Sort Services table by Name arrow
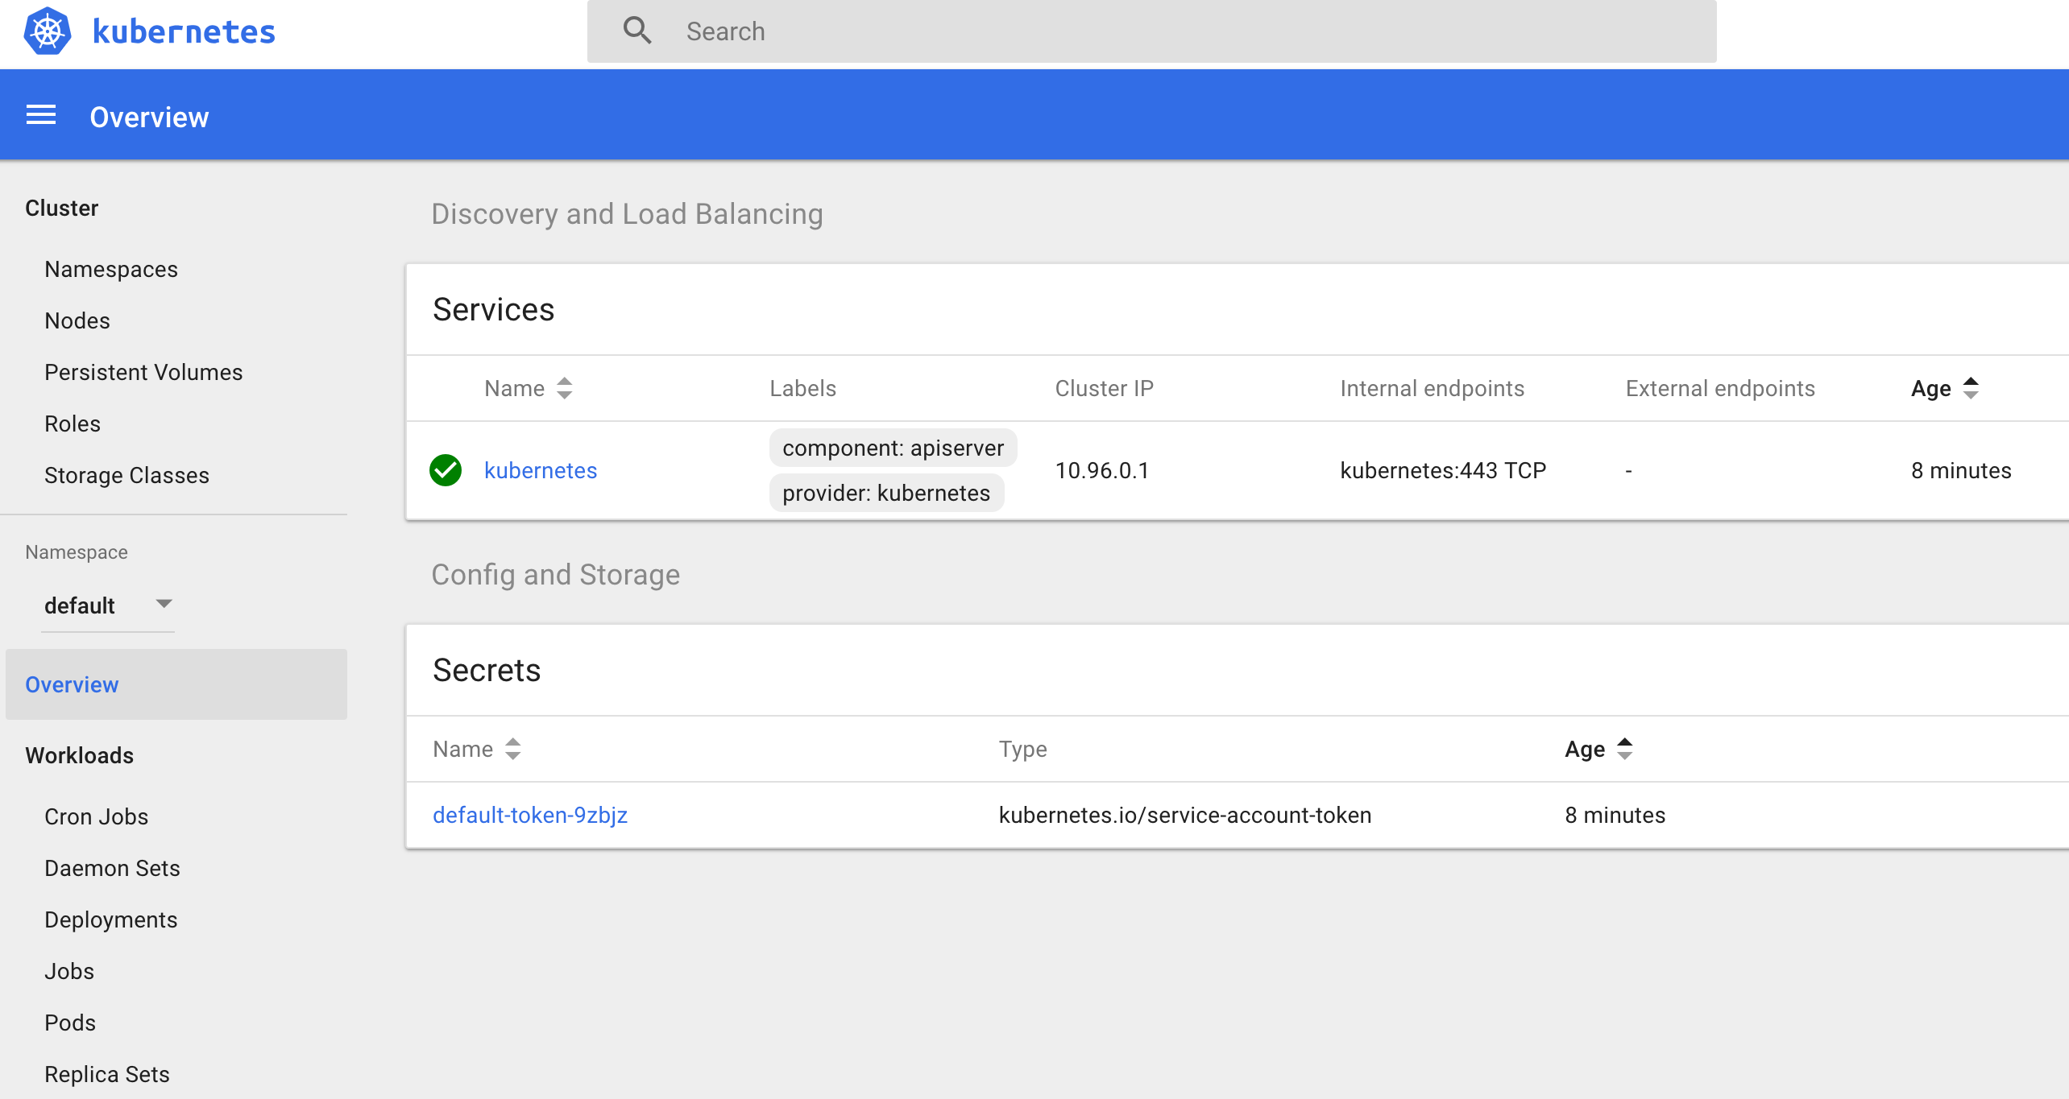This screenshot has width=2069, height=1099. click(x=564, y=388)
